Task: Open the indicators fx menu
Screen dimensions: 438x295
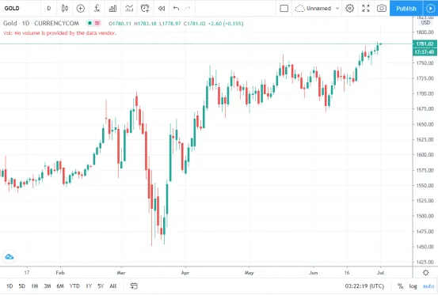Action: pyautogui.click(x=97, y=9)
